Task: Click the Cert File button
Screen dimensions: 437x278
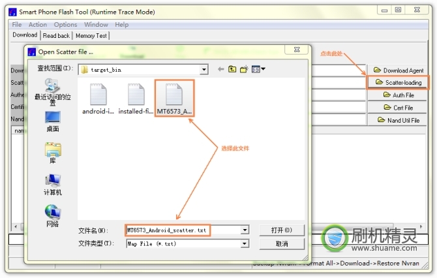Action: coord(398,108)
